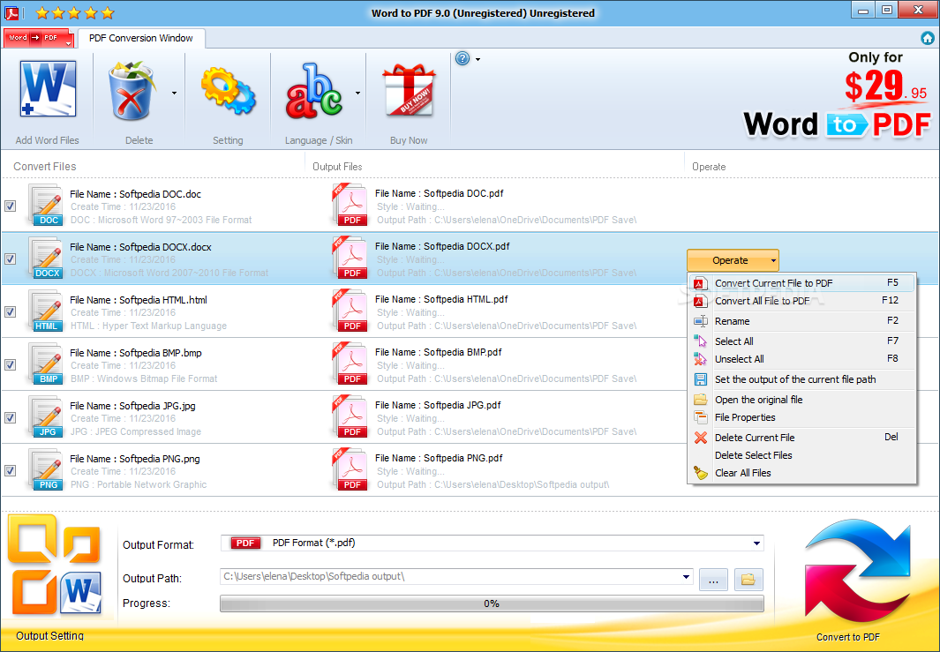This screenshot has width=940, height=652.
Task: Click the Output Setting label
Action: coord(49,636)
